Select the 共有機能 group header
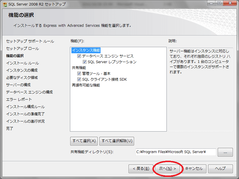 click(79, 68)
